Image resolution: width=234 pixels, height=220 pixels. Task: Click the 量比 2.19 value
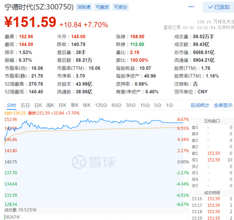134,52
